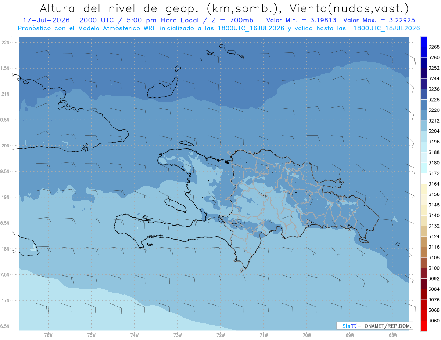Pick the legend swatch between 3228 and 3220
The height and width of the screenshot is (340, 441).
pos(424,105)
